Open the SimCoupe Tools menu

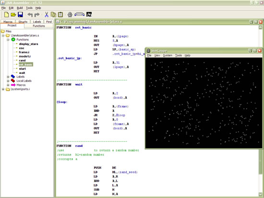coord(178,55)
